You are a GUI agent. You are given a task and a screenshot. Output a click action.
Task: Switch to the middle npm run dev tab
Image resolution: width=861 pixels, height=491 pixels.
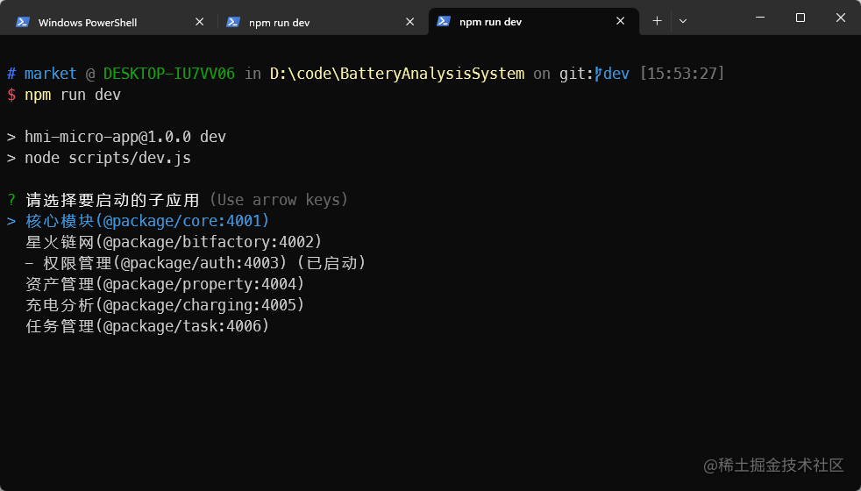tap(321, 22)
